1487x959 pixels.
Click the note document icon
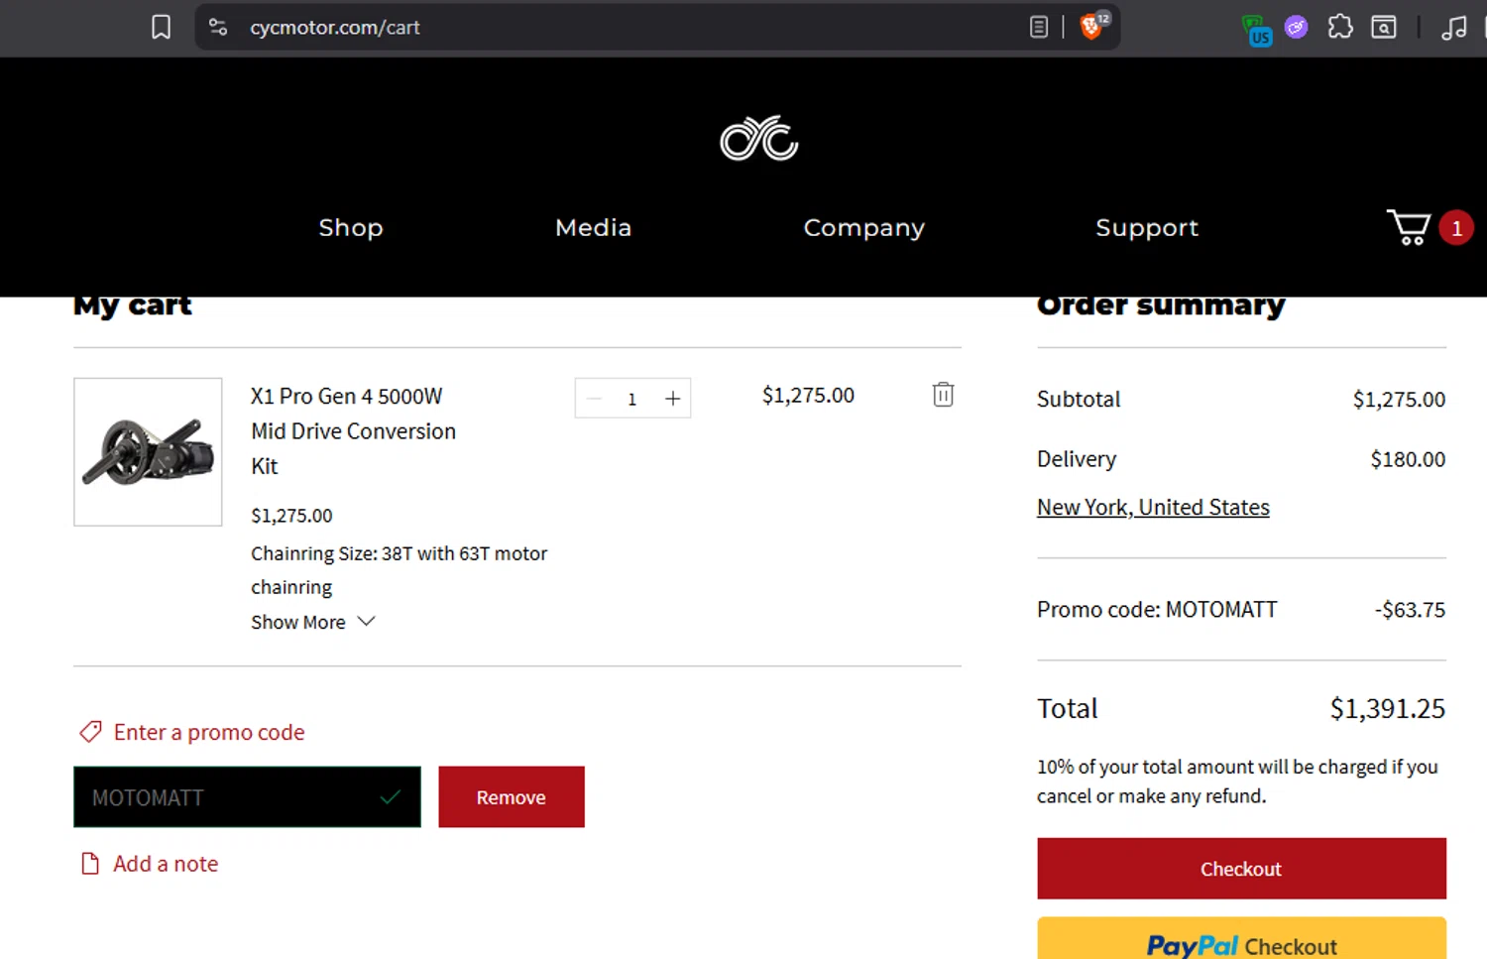coord(90,864)
